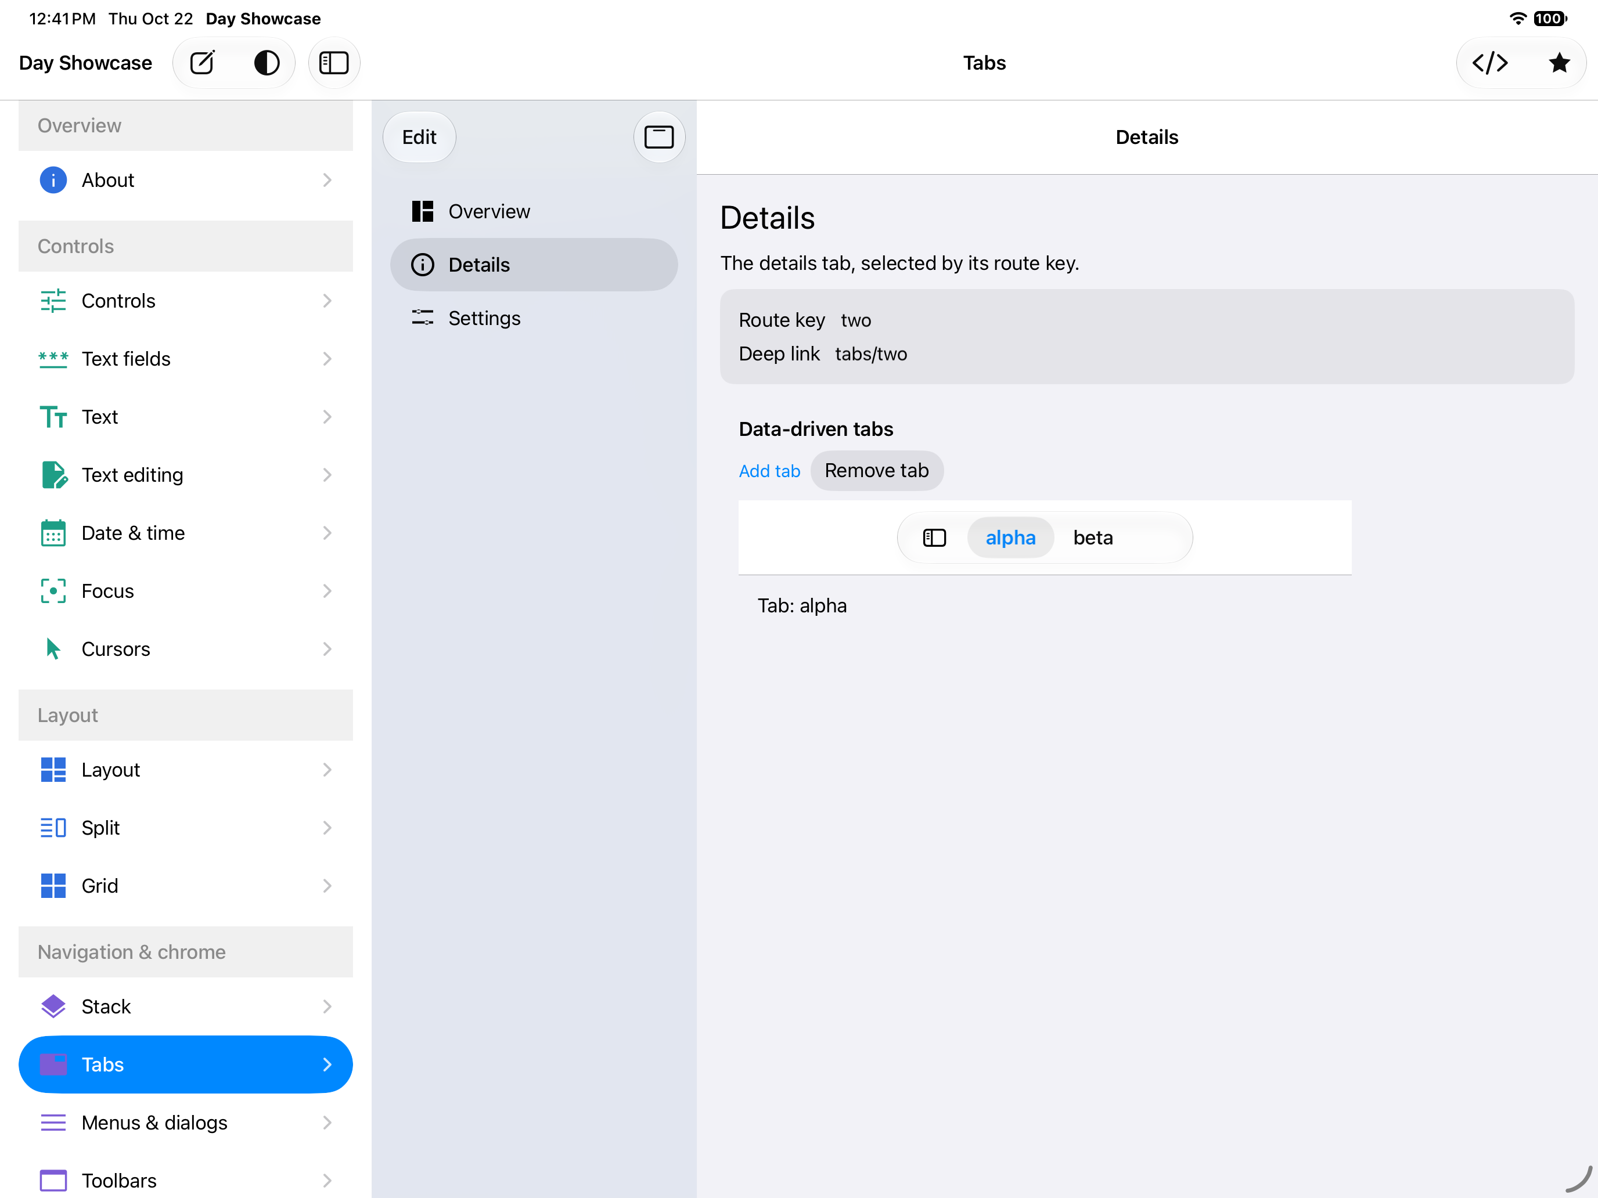
Task: Open Layout row's chevron
Action: 327,770
